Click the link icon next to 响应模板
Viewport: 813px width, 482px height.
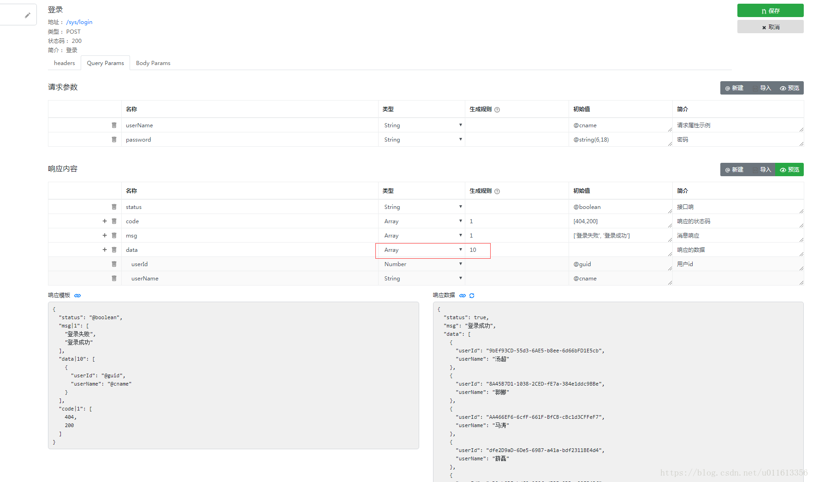(x=77, y=296)
